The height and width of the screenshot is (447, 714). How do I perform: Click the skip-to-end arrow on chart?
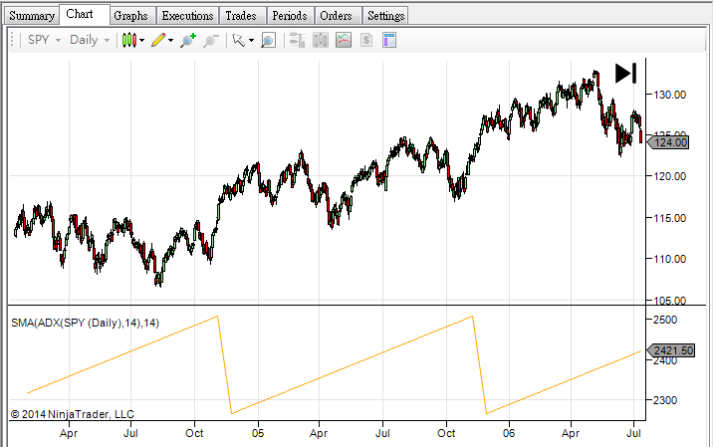coord(625,73)
